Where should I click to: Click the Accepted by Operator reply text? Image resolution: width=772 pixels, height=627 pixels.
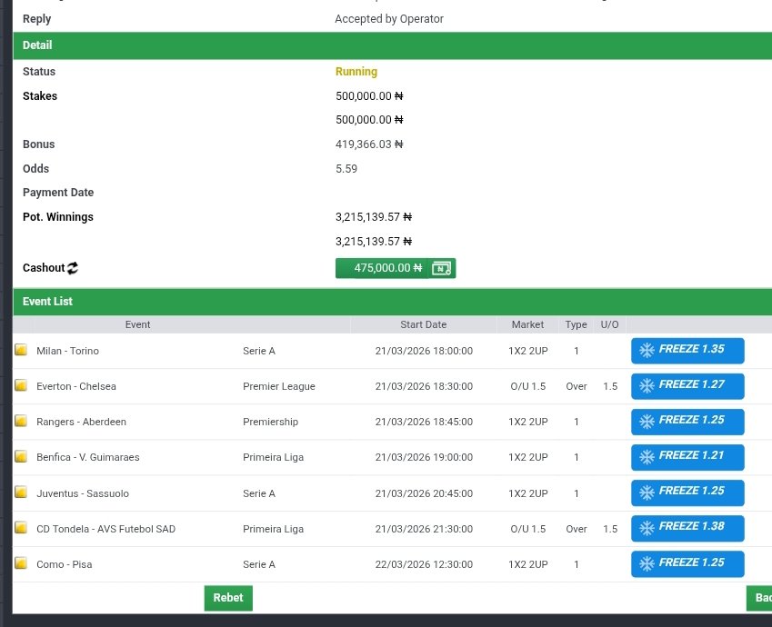tap(389, 19)
